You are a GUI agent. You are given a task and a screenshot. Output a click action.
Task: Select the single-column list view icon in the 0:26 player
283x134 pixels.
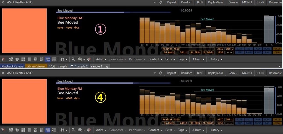pyautogui.click(x=29, y=130)
